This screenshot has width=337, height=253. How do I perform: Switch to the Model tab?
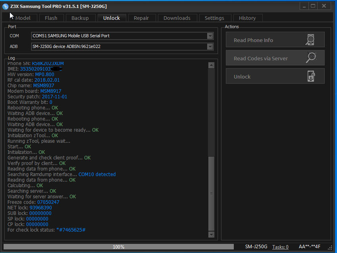click(23, 18)
